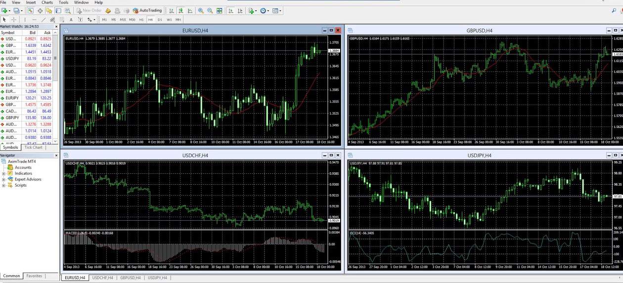
Task: Click the New Order button
Action: click(89, 10)
